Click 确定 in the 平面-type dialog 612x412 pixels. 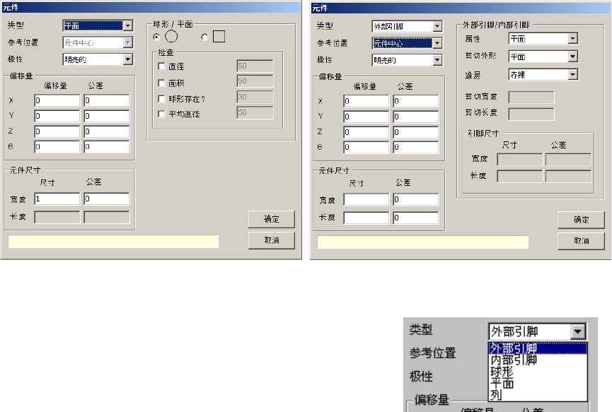coord(271,219)
